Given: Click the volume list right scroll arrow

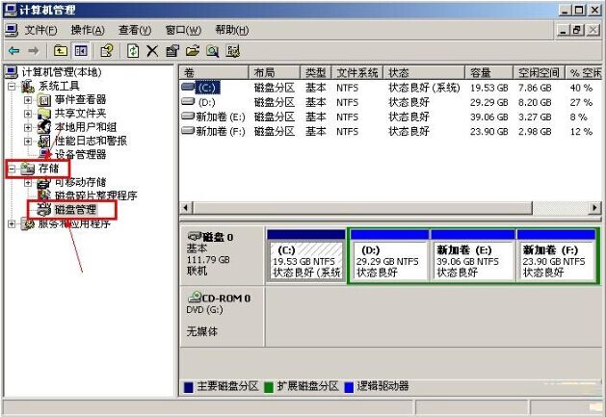Looking at the screenshot, I should [594, 208].
